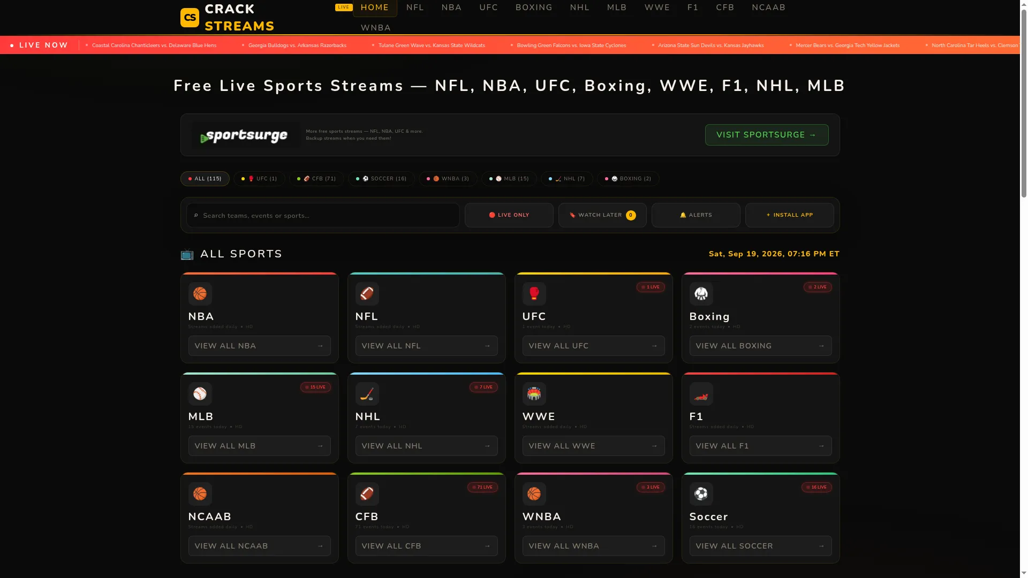Click the 3 LIVE badge on WNBA card
Image resolution: width=1028 pixels, height=578 pixels.
651,488
